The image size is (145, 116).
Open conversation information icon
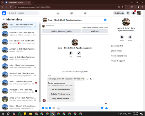click(105, 20)
